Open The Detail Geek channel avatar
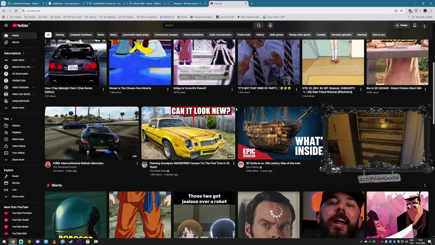435x245 pixels. click(x=144, y=165)
